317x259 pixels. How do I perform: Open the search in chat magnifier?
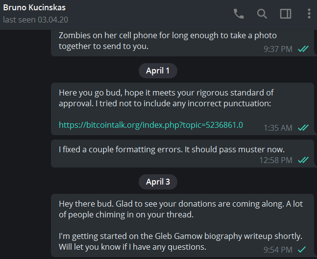tap(262, 14)
